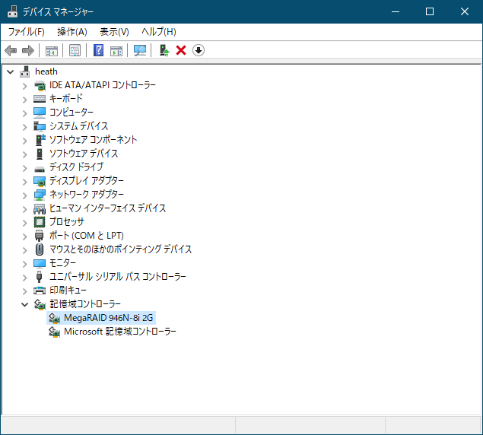Click the monitor icon beside コンピューター
This screenshot has width=483, height=435.
pyautogui.click(x=40, y=113)
